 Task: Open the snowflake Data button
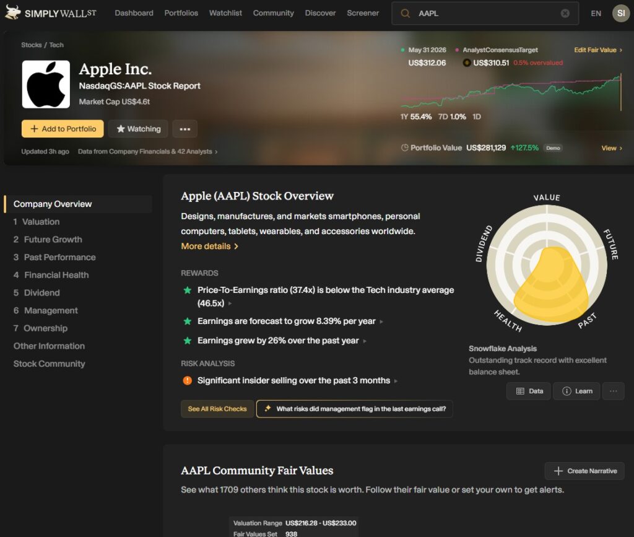529,391
